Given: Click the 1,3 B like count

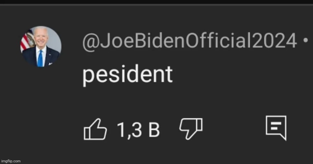Looking at the screenshot, I should (138, 130).
